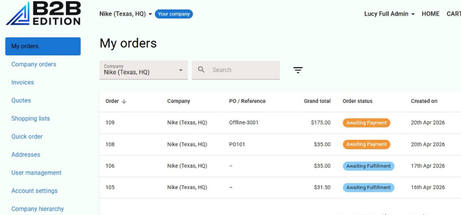
Task: Open order 108 row
Action: pos(280,144)
